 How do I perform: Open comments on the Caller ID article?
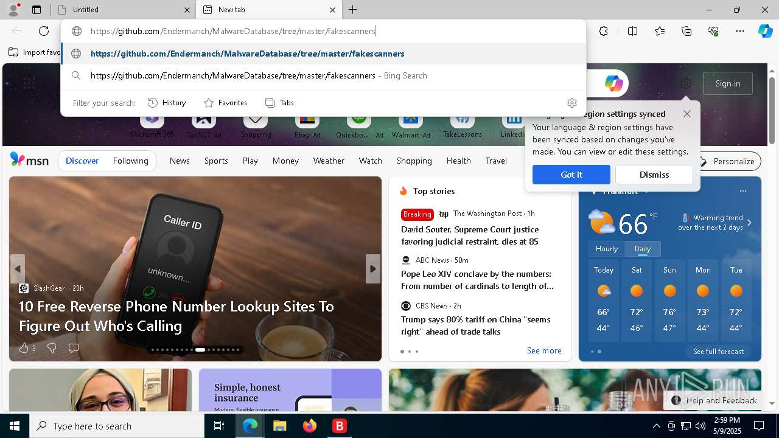(74, 348)
